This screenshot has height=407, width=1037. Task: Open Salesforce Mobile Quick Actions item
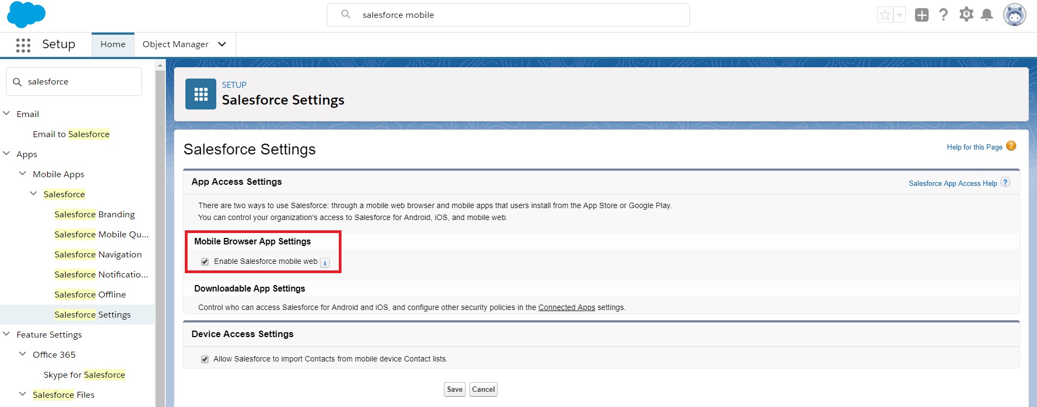pos(101,234)
